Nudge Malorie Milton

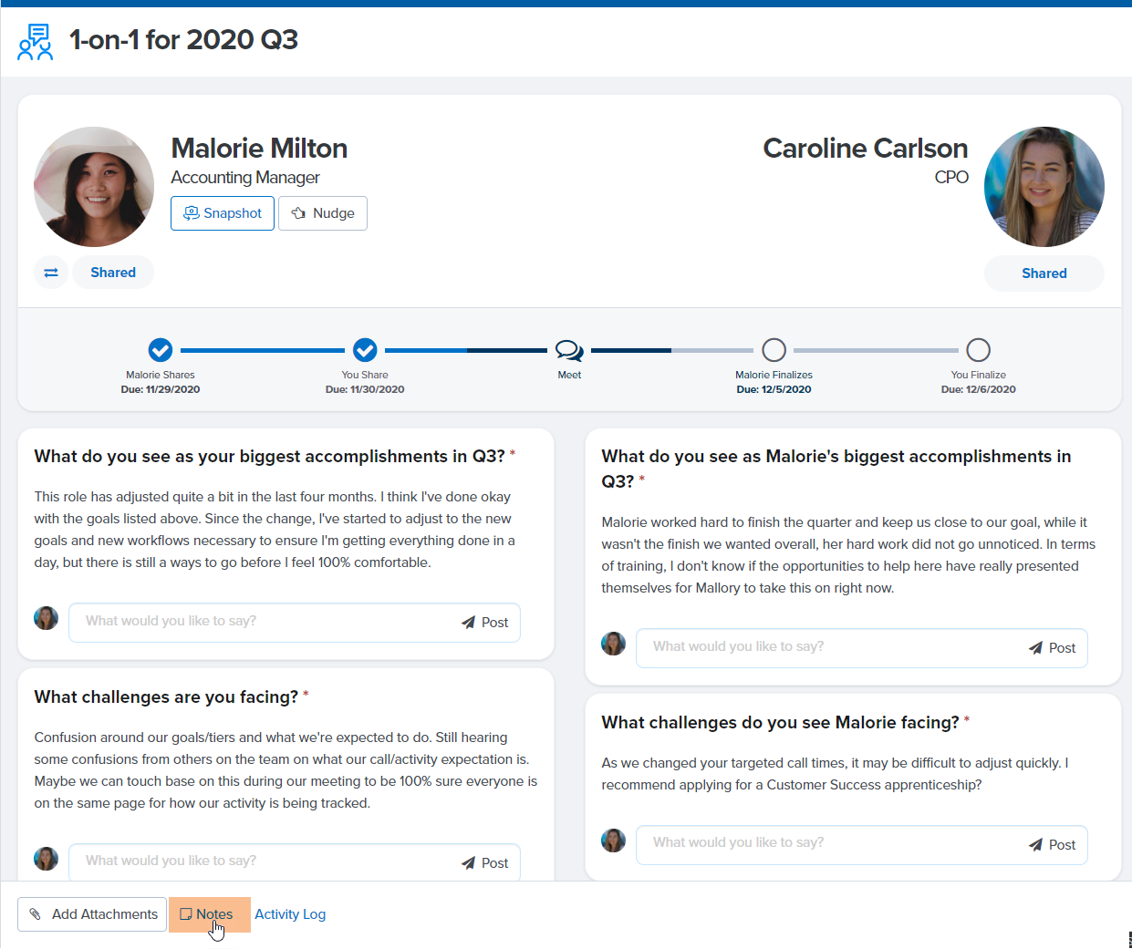(323, 213)
